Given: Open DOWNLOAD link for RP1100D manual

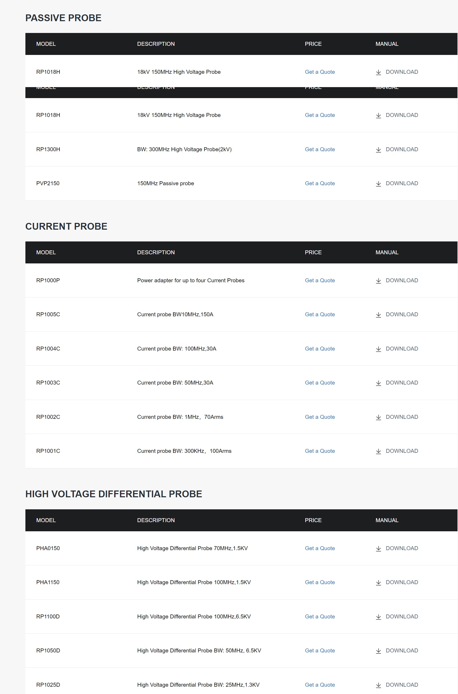Looking at the screenshot, I should pyautogui.click(x=402, y=616).
